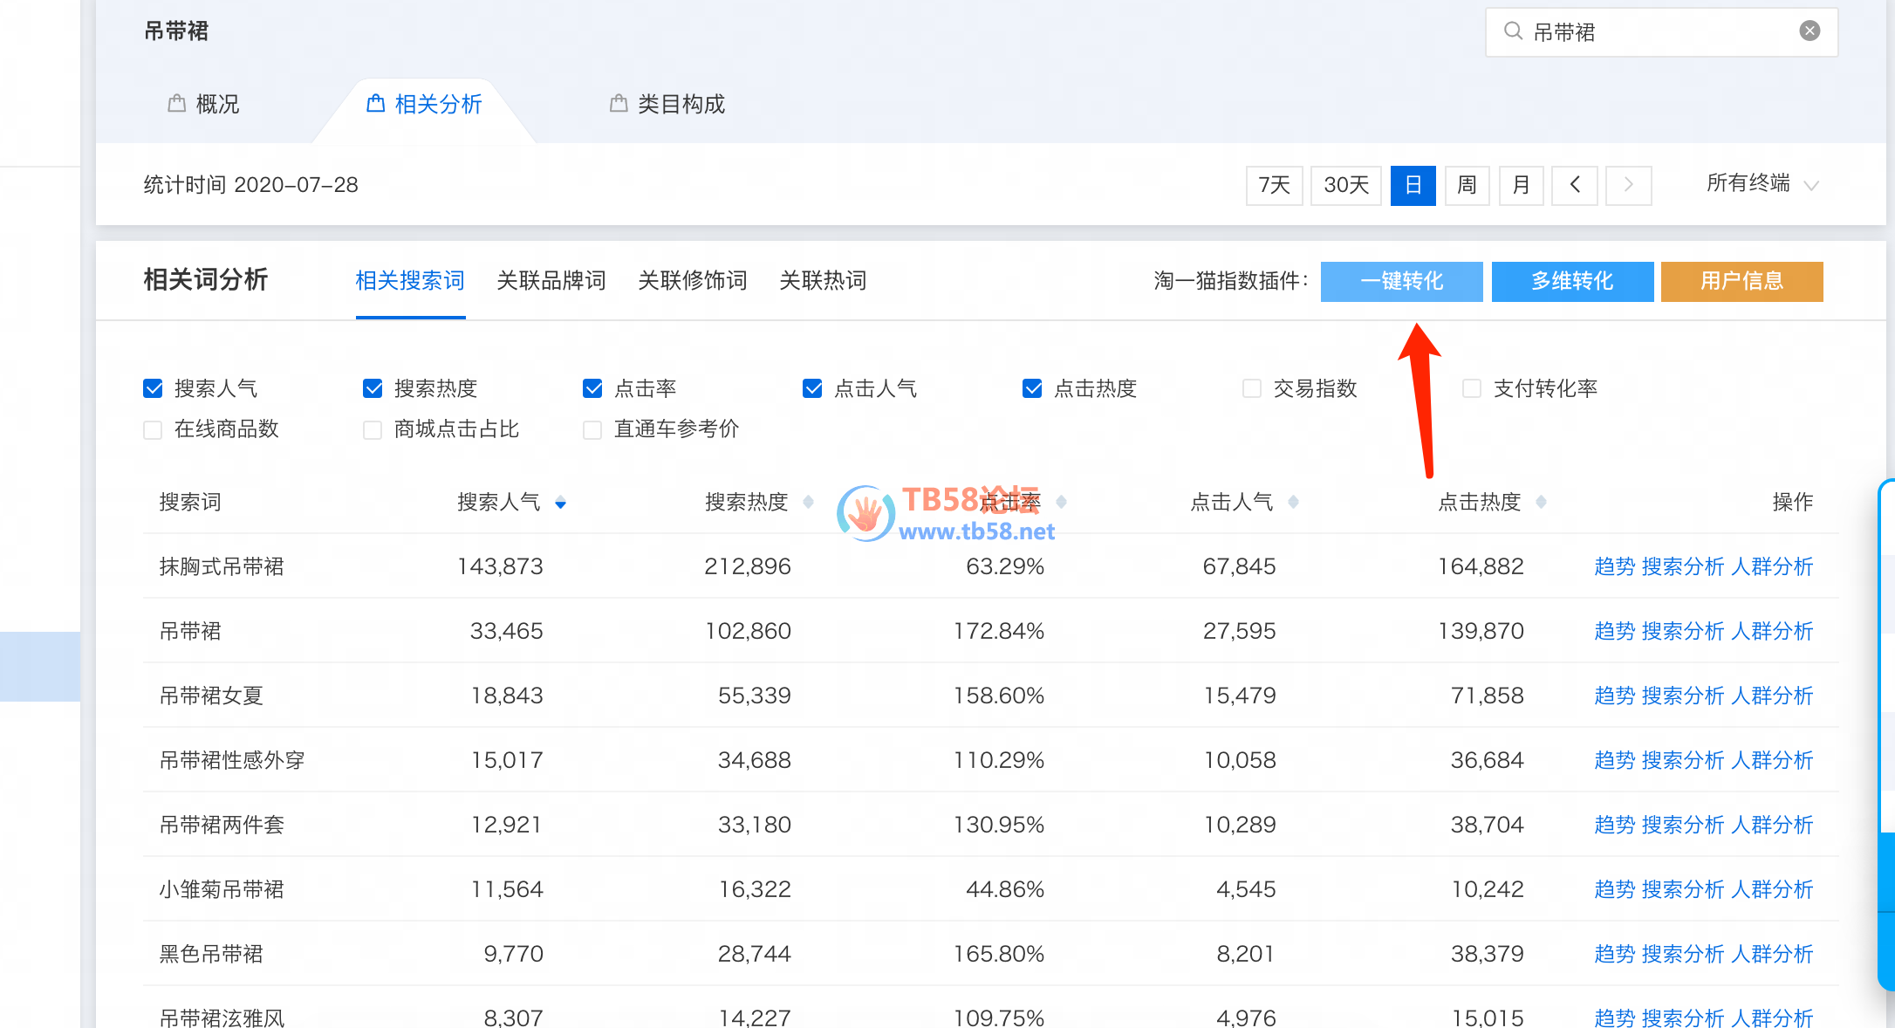The image size is (1895, 1028).
Task: Uncheck the 搜索人气 checkbox
Action: coord(153,388)
